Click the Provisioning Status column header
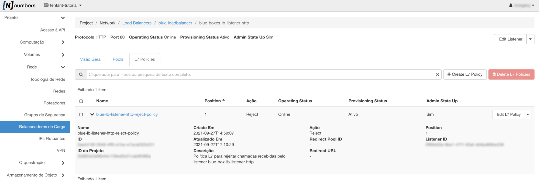This screenshot has height=180, width=539. (x=368, y=101)
